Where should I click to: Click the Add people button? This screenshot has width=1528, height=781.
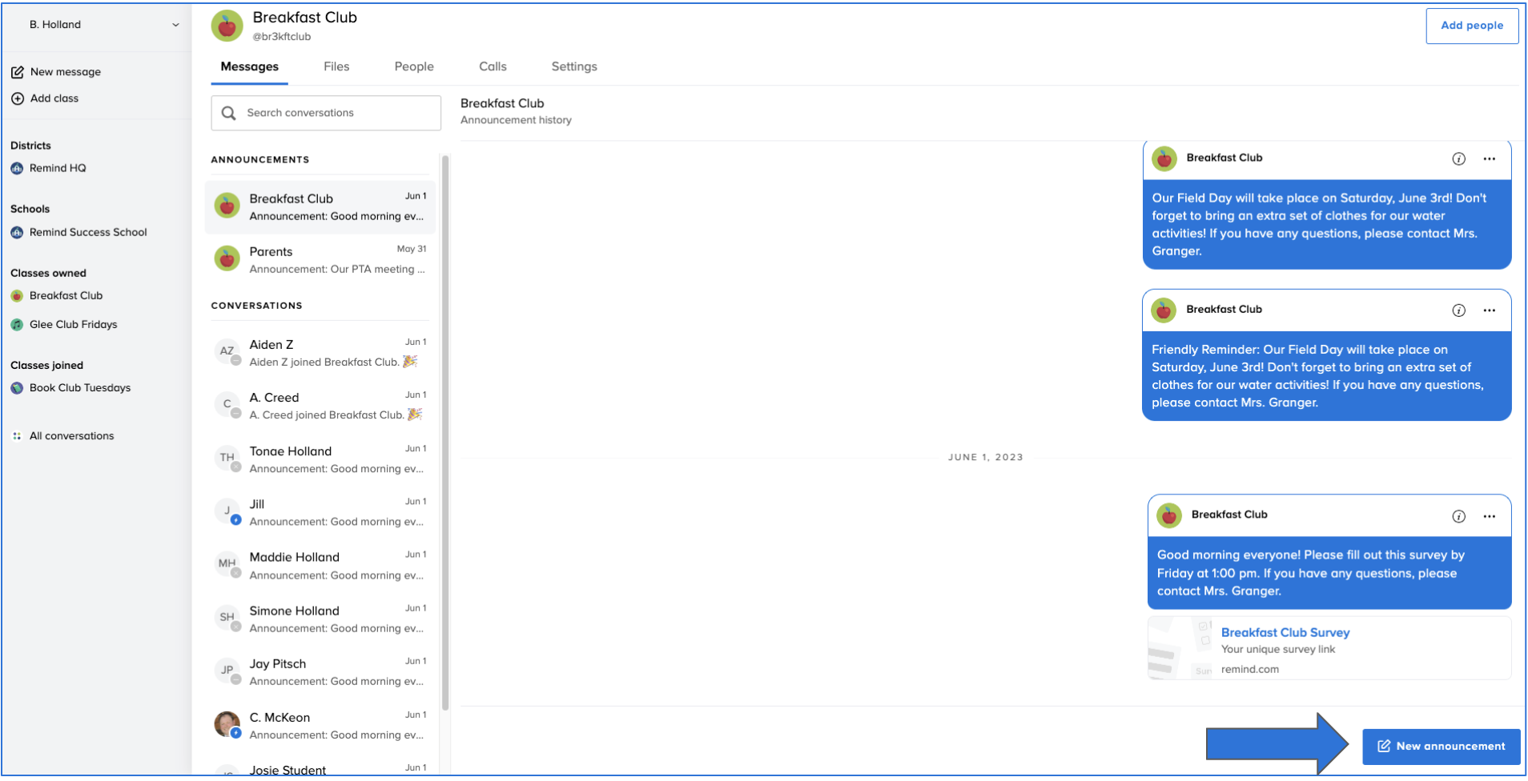click(x=1471, y=26)
